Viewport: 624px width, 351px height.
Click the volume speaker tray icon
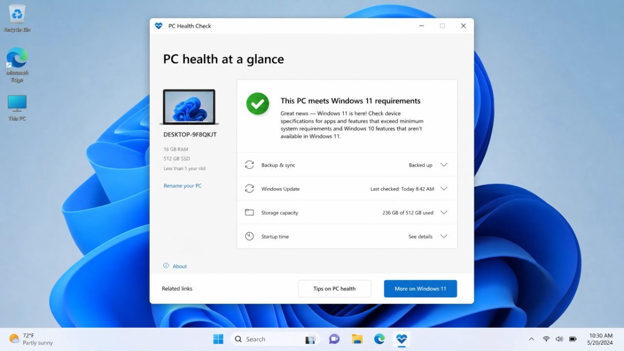[x=559, y=339]
